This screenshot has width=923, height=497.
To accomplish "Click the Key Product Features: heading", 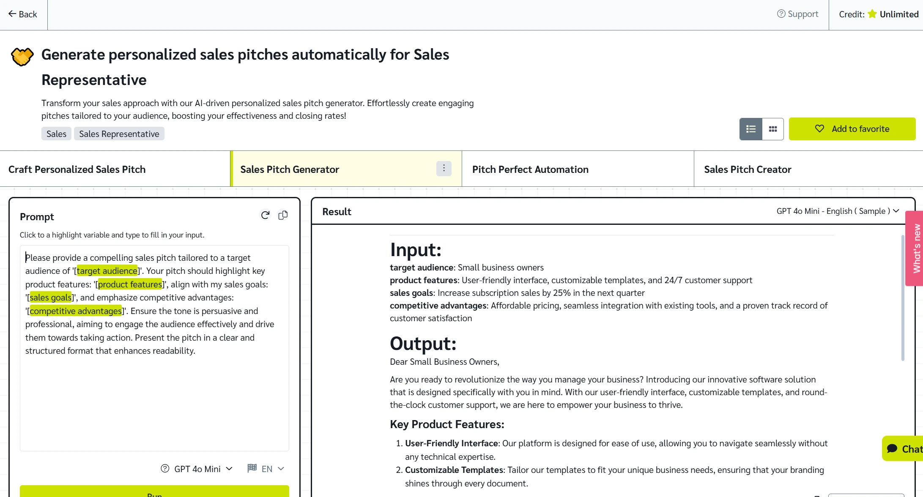I will click(x=447, y=424).
